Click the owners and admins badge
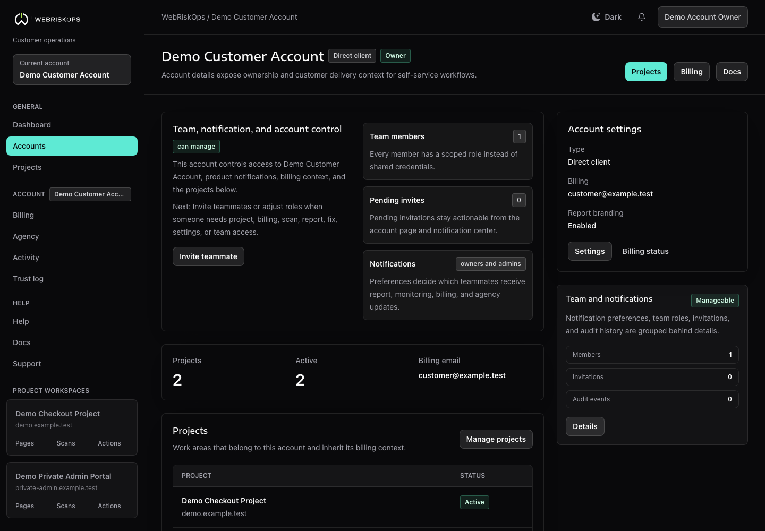This screenshot has width=765, height=531. pyautogui.click(x=491, y=264)
